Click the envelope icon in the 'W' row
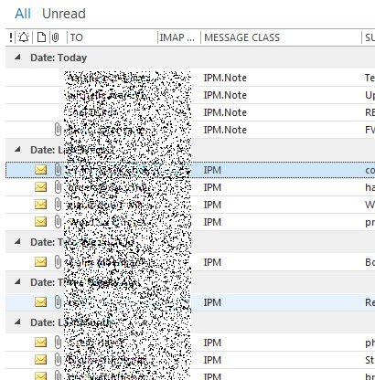Image resolution: width=375 pixels, height=380 pixels. click(40, 205)
